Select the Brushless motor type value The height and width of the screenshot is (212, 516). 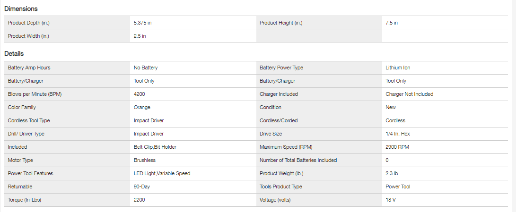145,160
